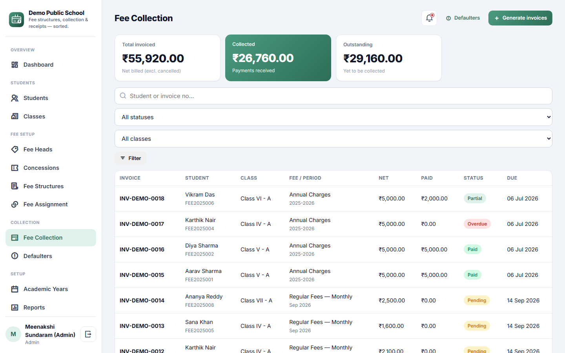Click the Fee Collection card icon
565x353 pixels.
pyautogui.click(x=15, y=238)
